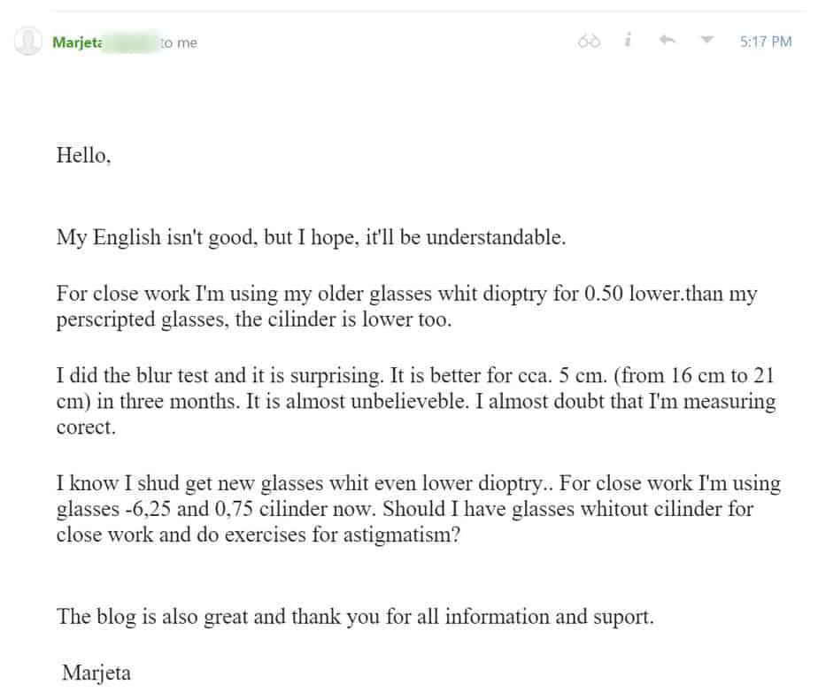Click the Marjeta signature at the bottom

coord(96,673)
